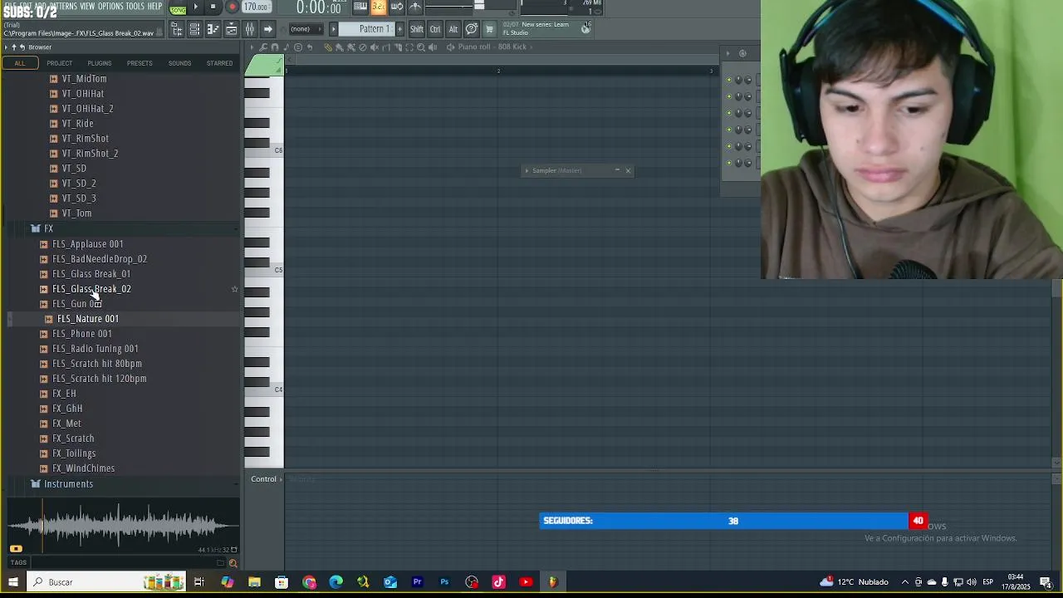Select the Zoom magnifier tool in piano roll
This screenshot has width=1063, height=598.
pos(421,47)
